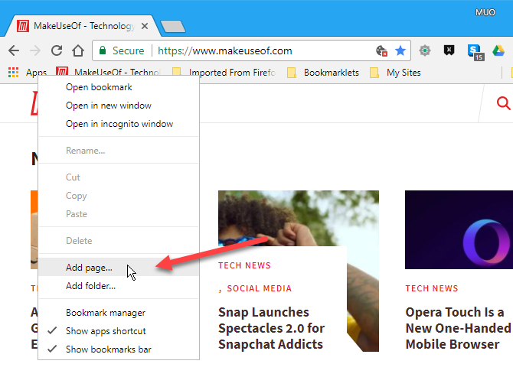Open the Apps shortcut grid icon
The image size is (513, 377).
click(14, 73)
